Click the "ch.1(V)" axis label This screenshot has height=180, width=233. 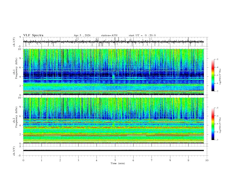14,42
